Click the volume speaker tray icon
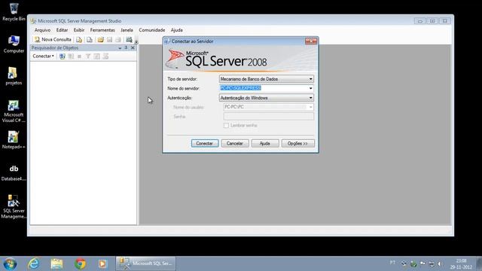 [x=440, y=264]
